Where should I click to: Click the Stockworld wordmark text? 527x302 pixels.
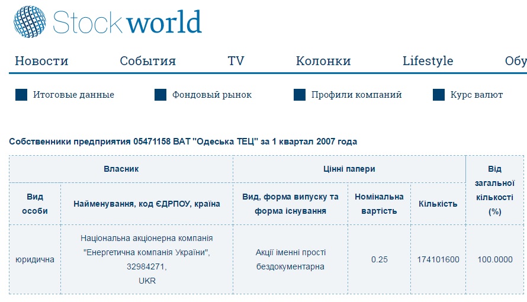(x=127, y=22)
